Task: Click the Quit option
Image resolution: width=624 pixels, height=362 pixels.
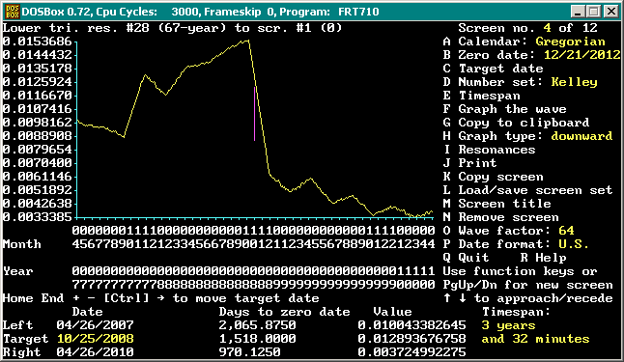Action: (466, 258)
